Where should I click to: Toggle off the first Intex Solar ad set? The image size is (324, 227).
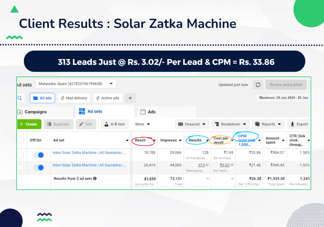coord(39,155)
